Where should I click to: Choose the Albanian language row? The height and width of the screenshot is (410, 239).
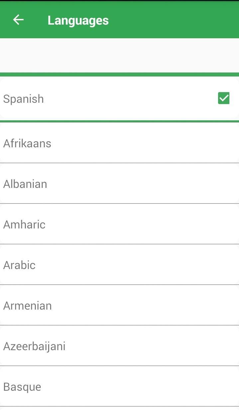pos(119,184)
